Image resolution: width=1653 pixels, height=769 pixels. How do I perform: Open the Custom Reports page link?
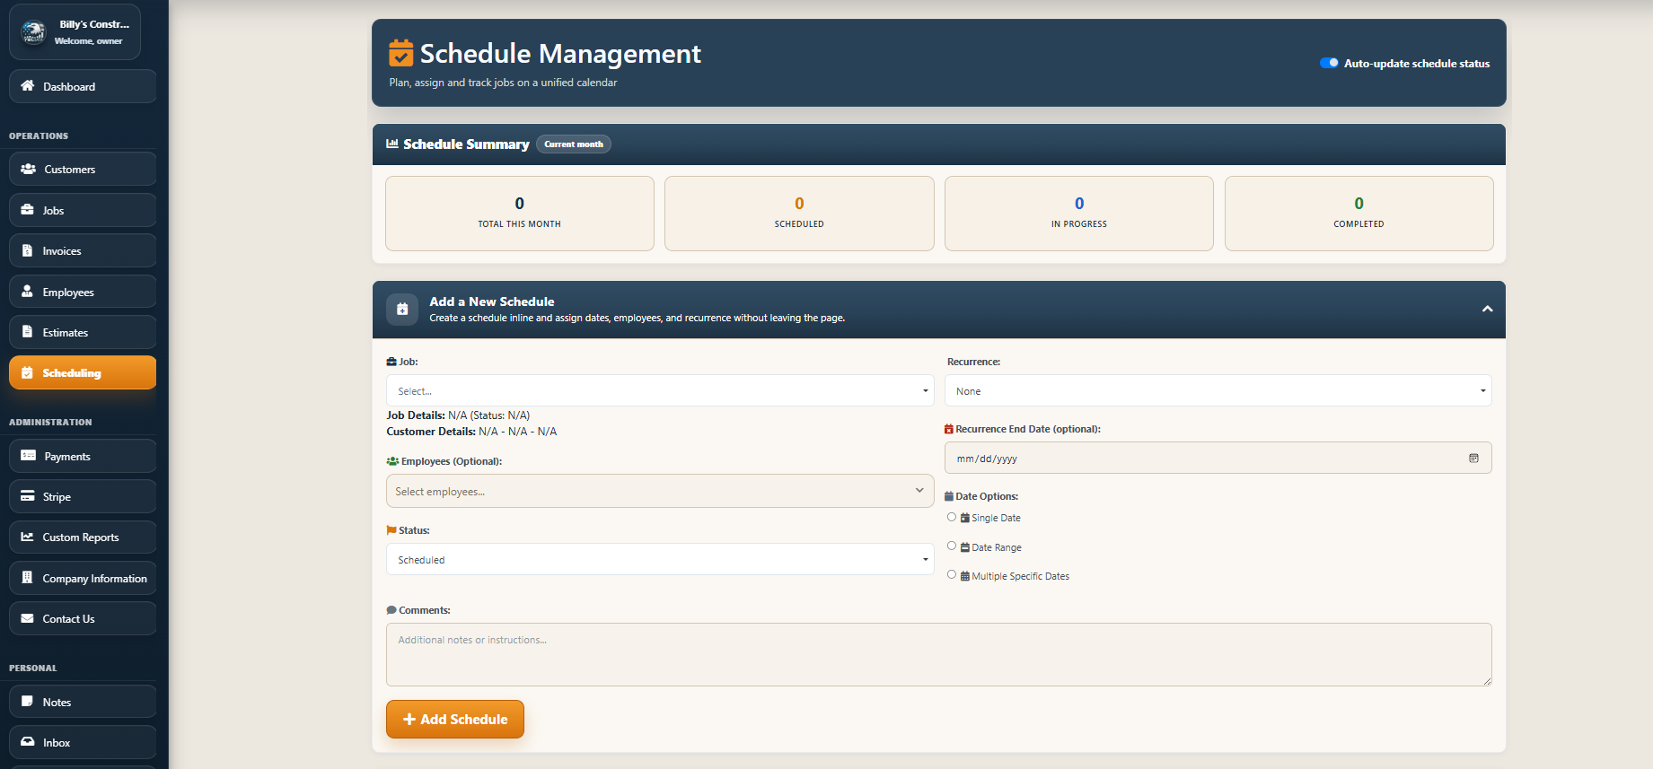(x=83, y=537)
